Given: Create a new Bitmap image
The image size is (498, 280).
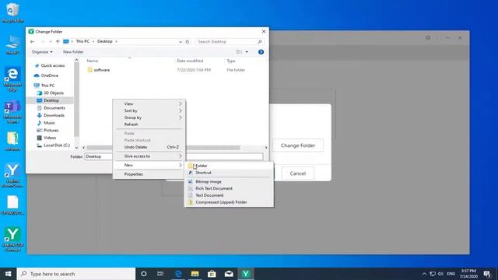Looking at the screenshot, I should (229, 181).
